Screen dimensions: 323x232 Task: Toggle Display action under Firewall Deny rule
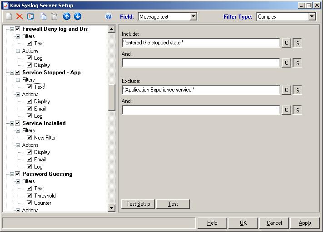(x=29, y=65)
